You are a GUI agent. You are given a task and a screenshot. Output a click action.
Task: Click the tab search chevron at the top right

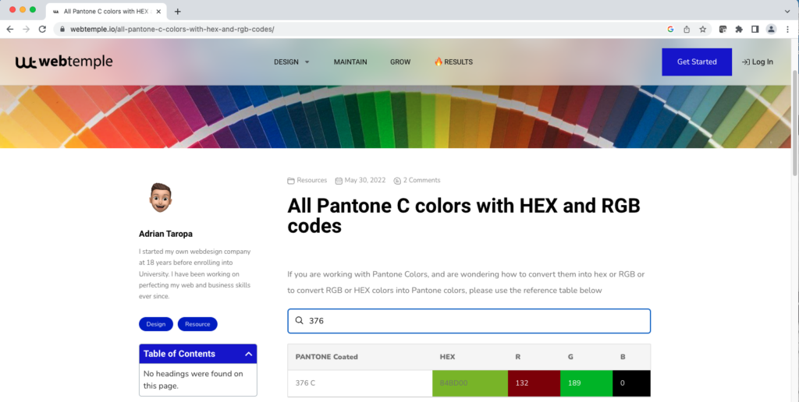pyautogui.click(x=787, y=11)
